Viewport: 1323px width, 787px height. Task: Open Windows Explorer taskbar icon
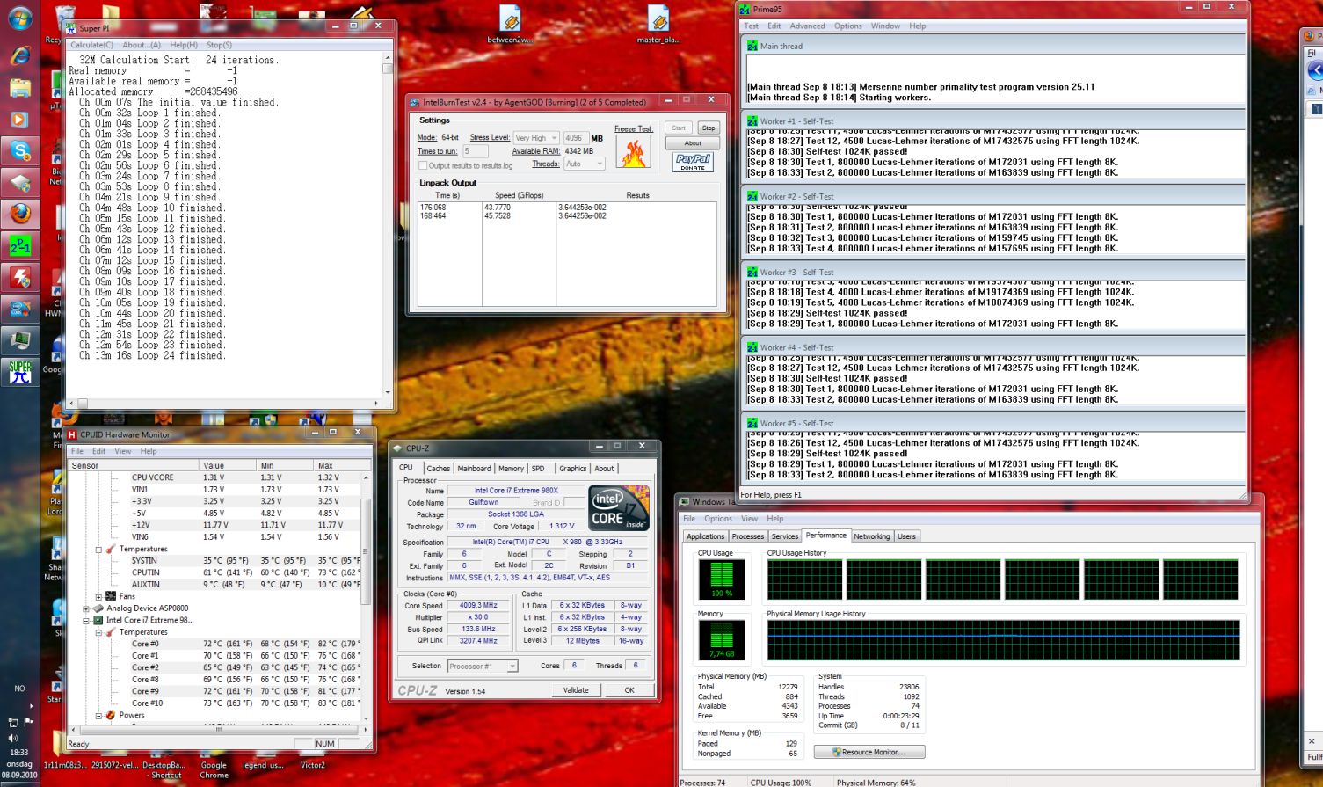point(19,87)
